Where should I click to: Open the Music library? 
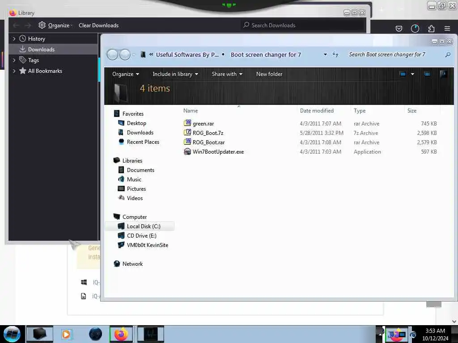[134, 180]
